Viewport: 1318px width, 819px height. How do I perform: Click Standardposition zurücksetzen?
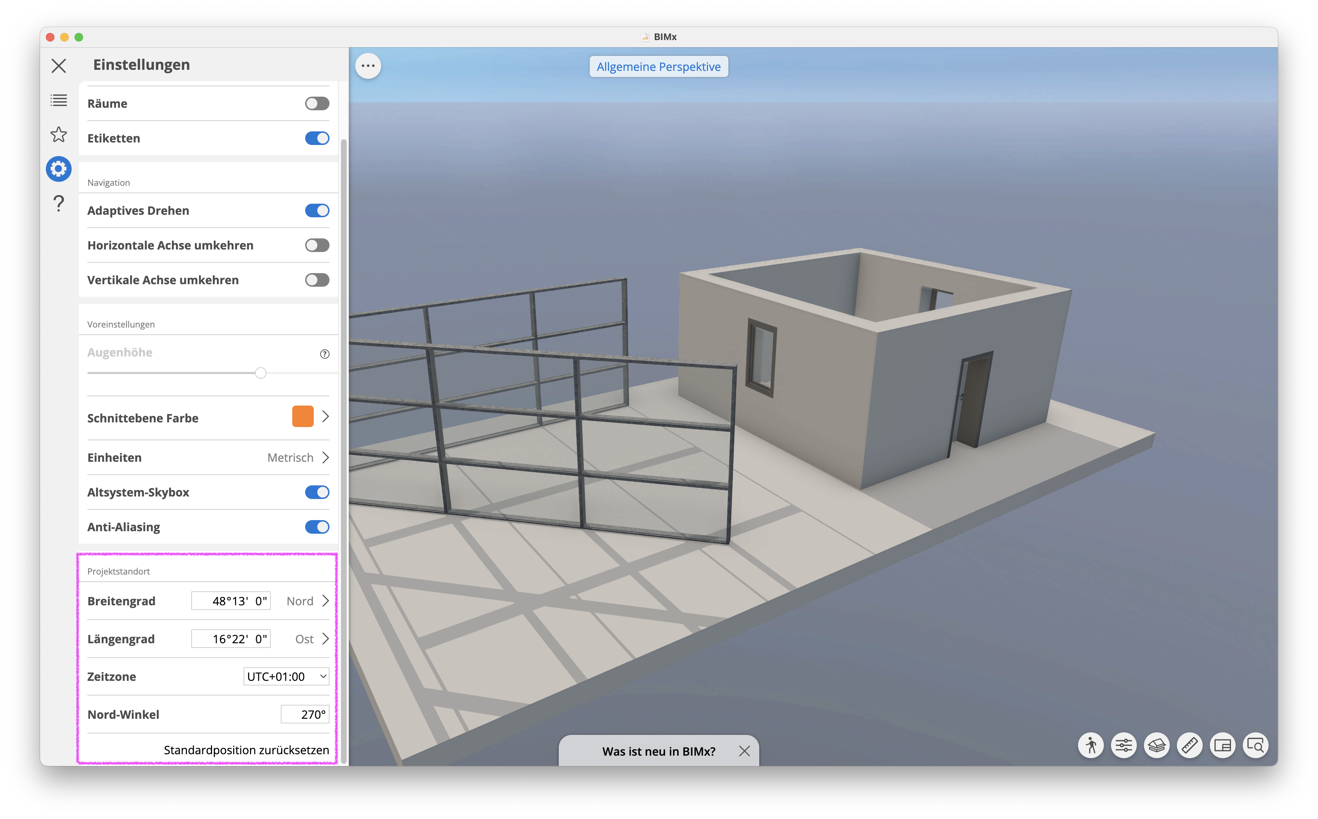coord(246,750)
